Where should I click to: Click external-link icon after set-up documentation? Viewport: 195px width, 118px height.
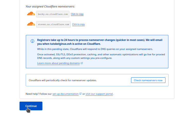[80, 94]
